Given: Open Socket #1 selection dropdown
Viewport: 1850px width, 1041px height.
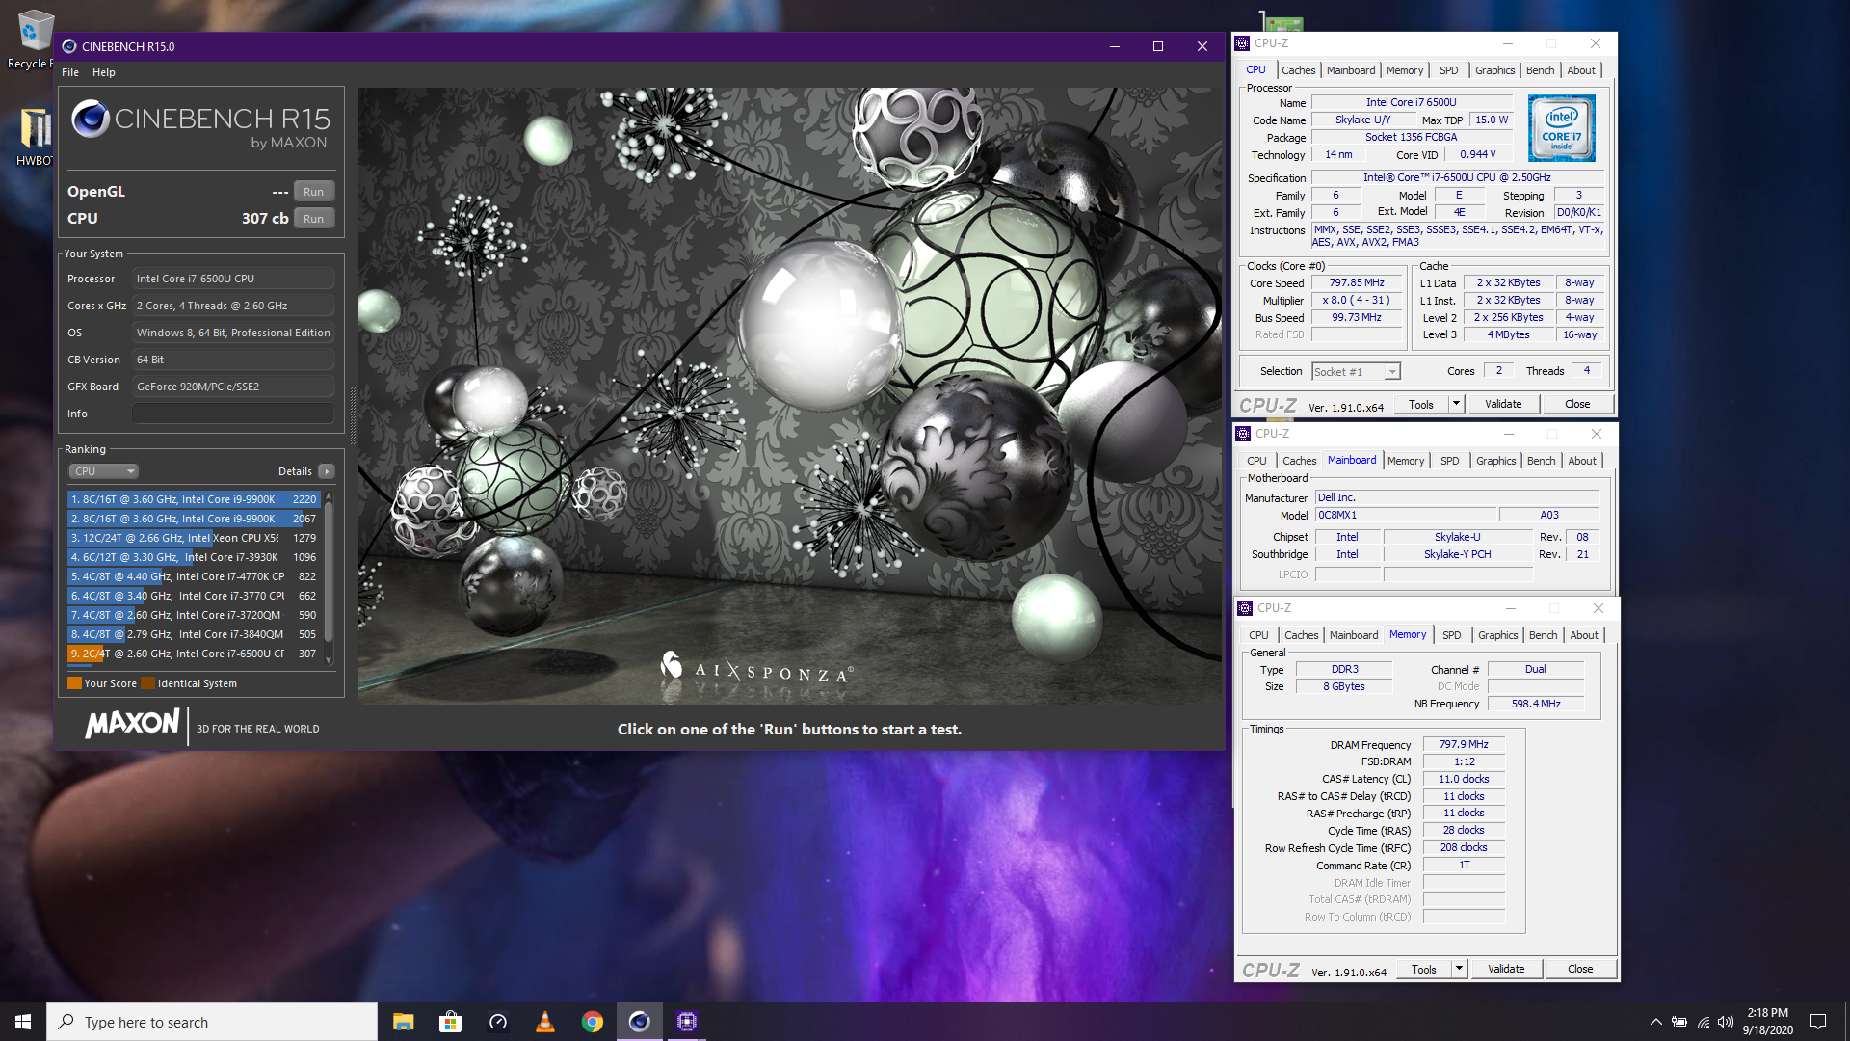Looking at the screenshot, I should tap(1356, 372).
